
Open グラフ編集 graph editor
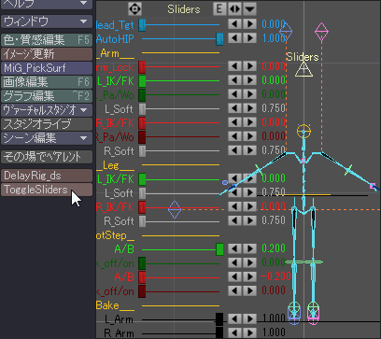pos(47,96)
